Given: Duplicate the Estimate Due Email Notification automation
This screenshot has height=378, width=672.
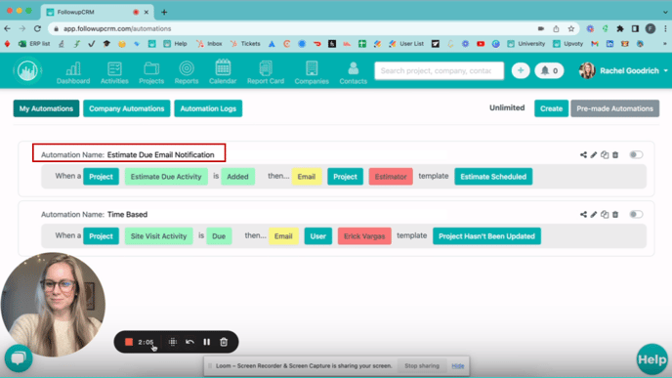Looking at the screenshot, I should [605, 154].
